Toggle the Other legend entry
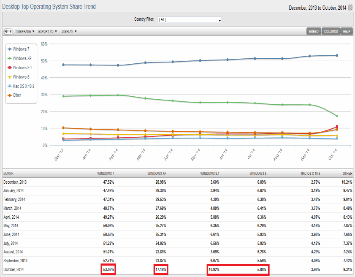The height and width of the screenshot is (277, 355). (14, 95)
